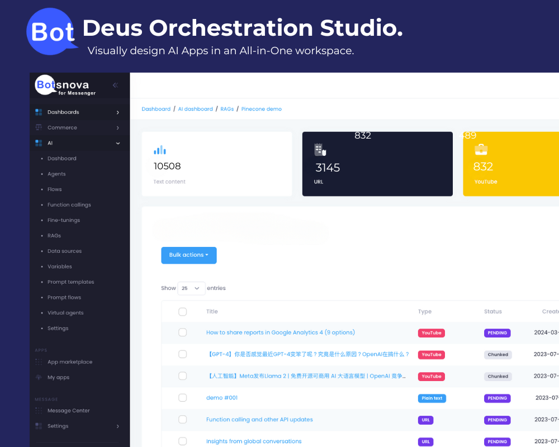This screenshot has height=447, width=559.
Task: Toggle the select-all checkbox in table header
Action: point(182,312)
